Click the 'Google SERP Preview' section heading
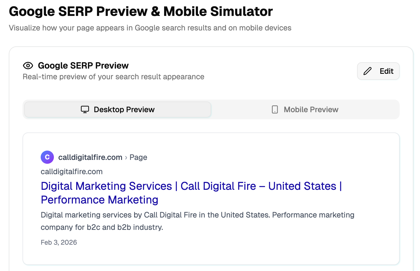The width and height of the screenshot is (420, 271). (83, 66)
